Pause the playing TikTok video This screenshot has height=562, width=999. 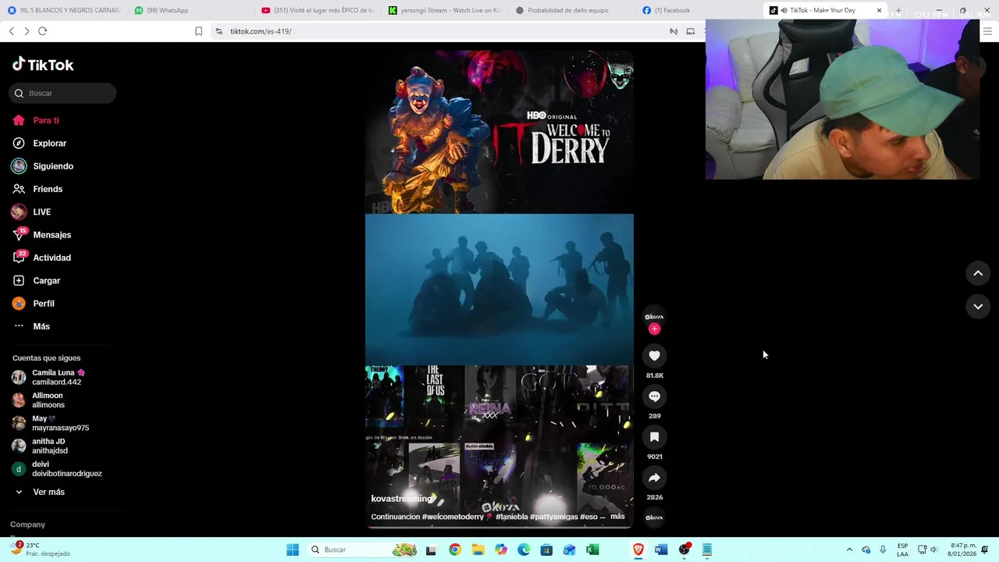(499, 289)
